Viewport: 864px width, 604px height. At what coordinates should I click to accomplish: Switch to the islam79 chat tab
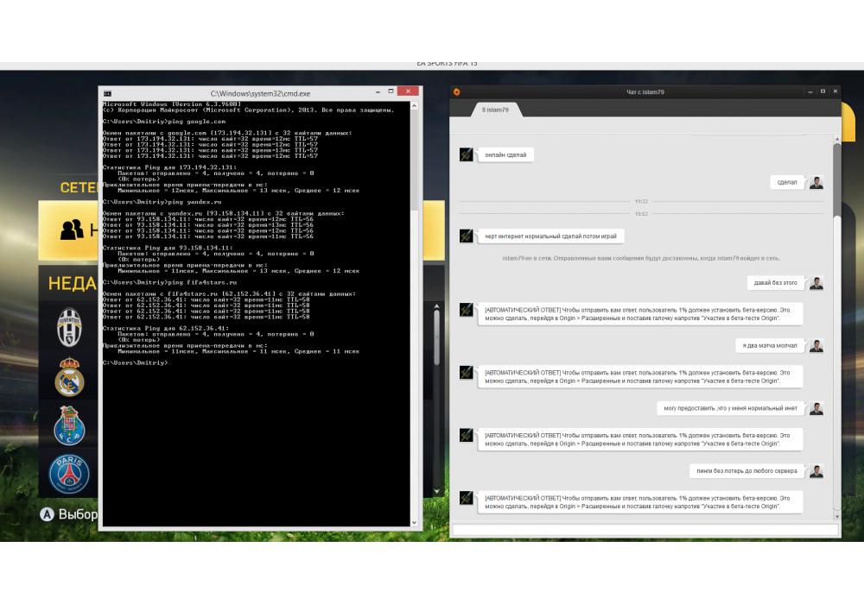coord(495,110)
